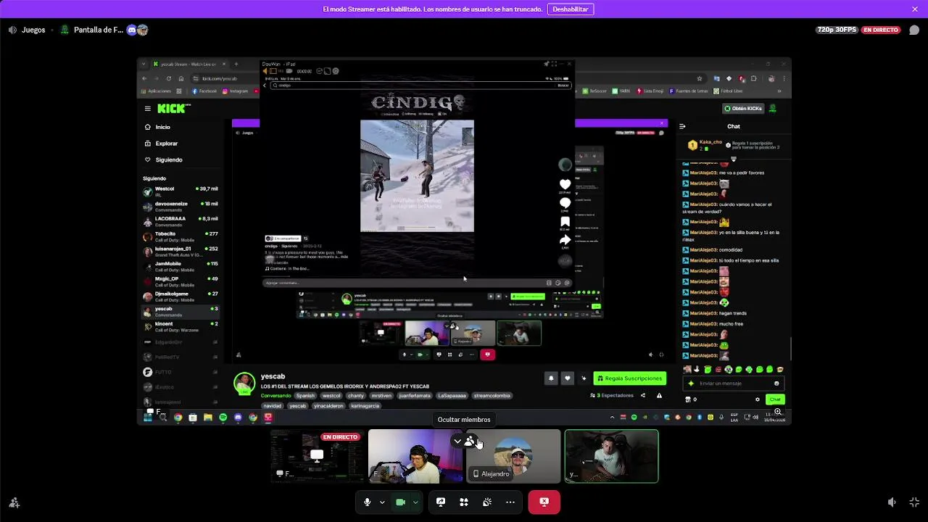Screen dimensions: 928x522
Task: Open Djmaikolgame channel in followed list
Action: tap(181, 297)
